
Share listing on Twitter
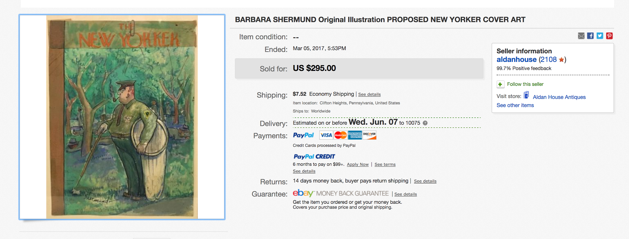click(600, 36)
